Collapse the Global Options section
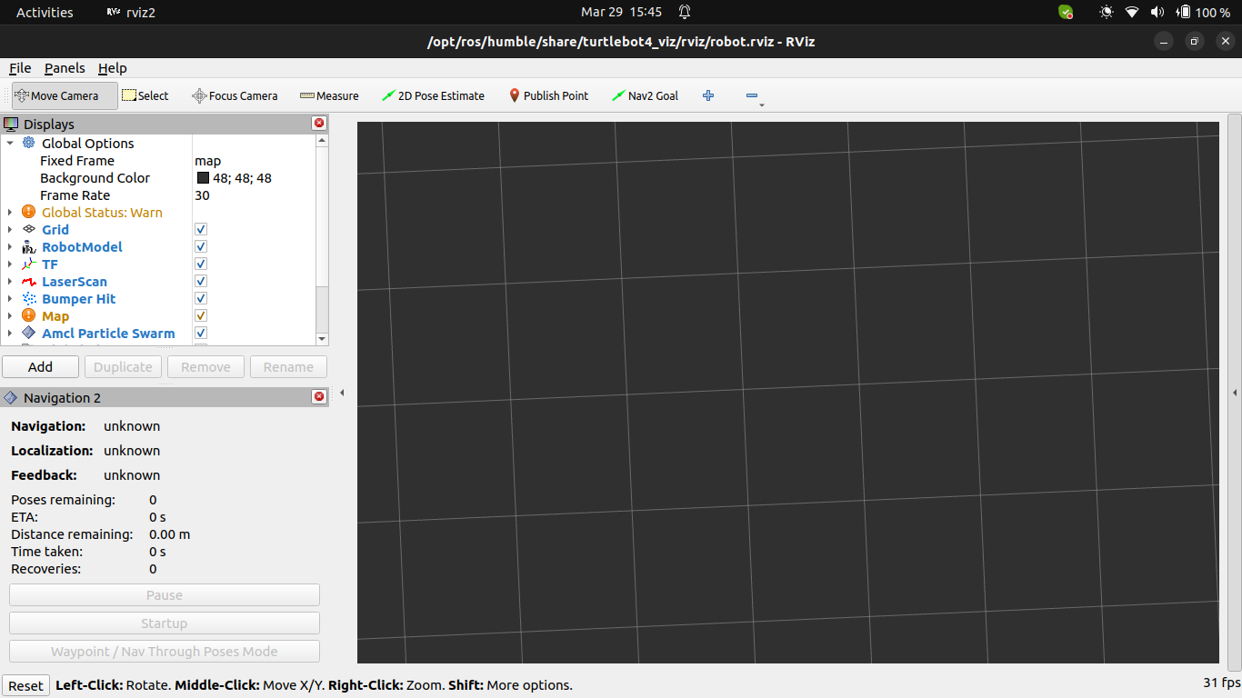The width and height of the screenshot is (1242, 698). pos(12,143)
